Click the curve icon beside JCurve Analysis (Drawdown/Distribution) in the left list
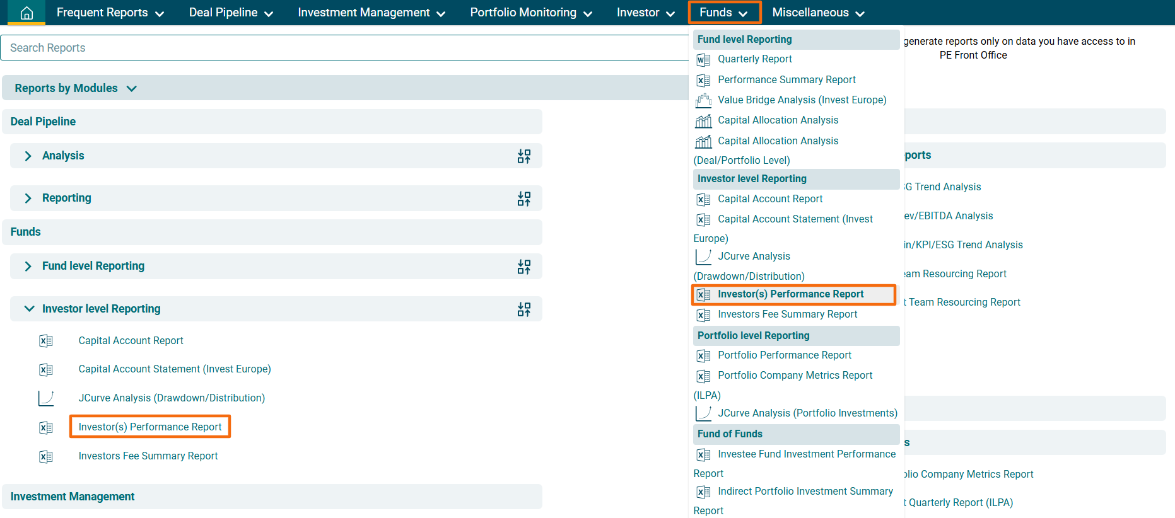Image resolution: width=1175 pixels, height=518 pixels. [46, 398]
